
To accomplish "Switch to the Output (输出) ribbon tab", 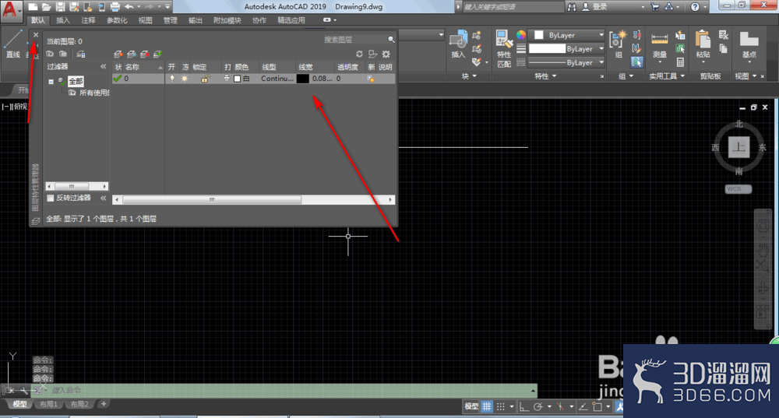I will pyautogui.click(x=196, y=20).
